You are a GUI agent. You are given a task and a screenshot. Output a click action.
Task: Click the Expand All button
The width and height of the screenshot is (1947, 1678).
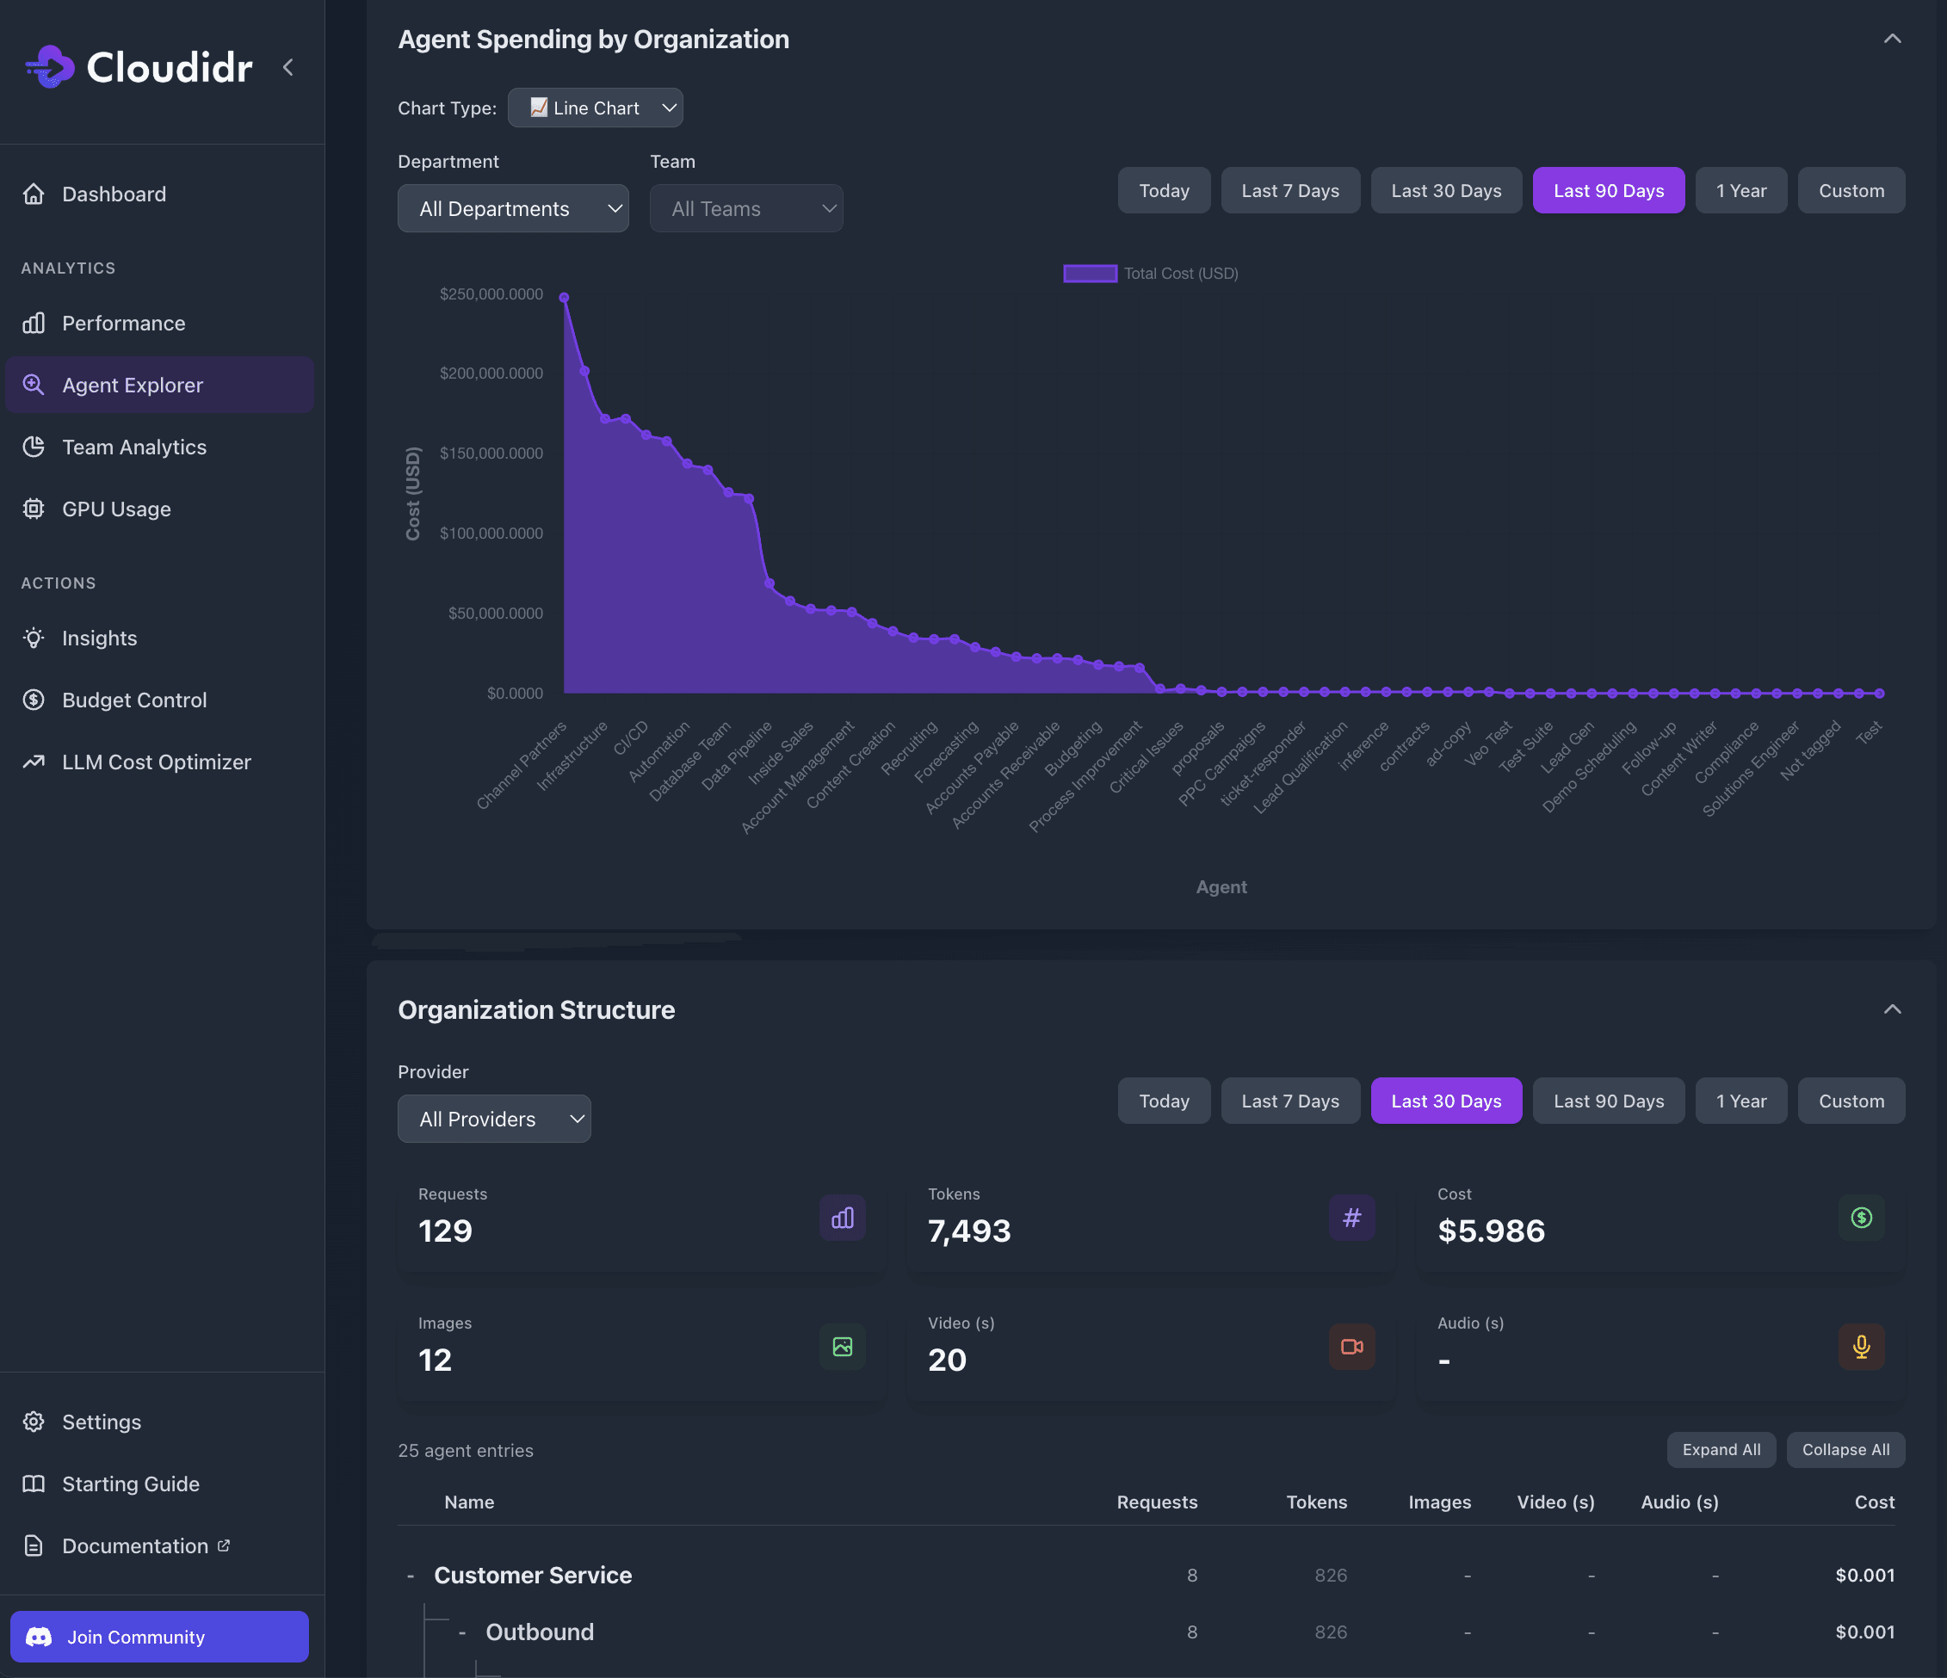click(x=1721, y=1450)
